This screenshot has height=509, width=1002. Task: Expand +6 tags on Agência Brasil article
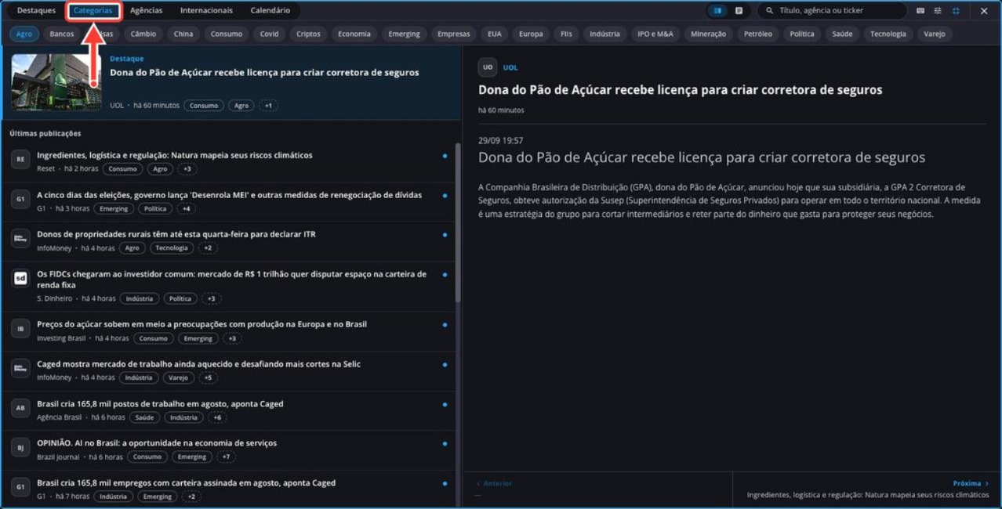point(217,418)
